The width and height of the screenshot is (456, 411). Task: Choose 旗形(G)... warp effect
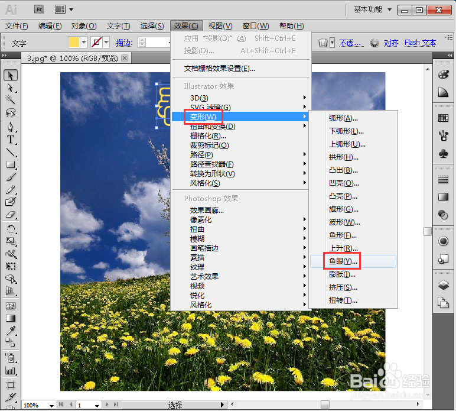(x=353, y=209)
